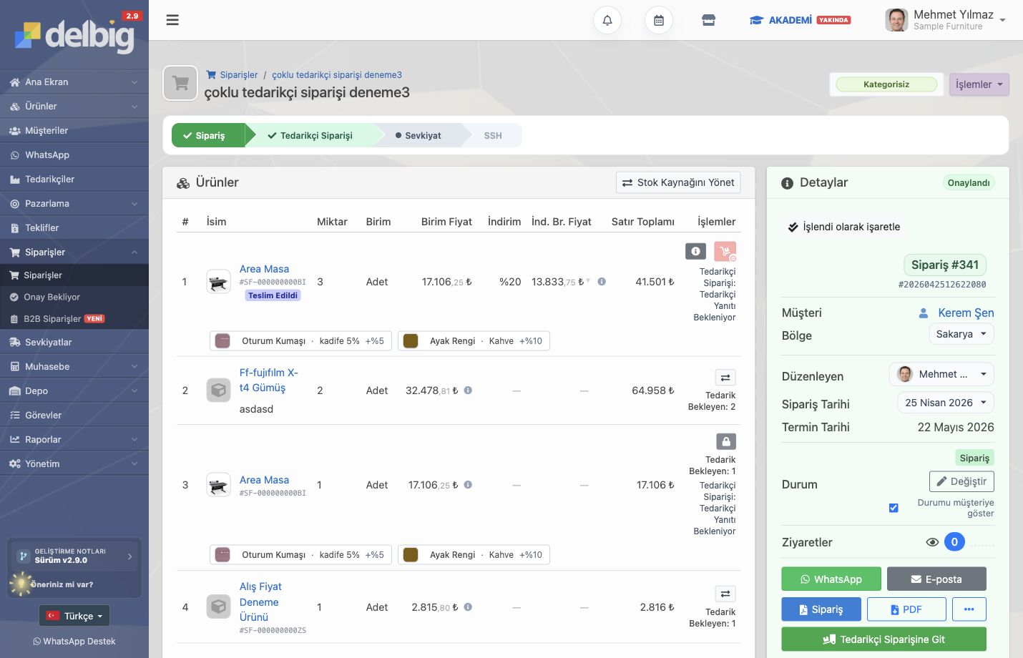This screenshot has width=1023, height=658.
Task: Click the PDF button
Action: point(906,609)
